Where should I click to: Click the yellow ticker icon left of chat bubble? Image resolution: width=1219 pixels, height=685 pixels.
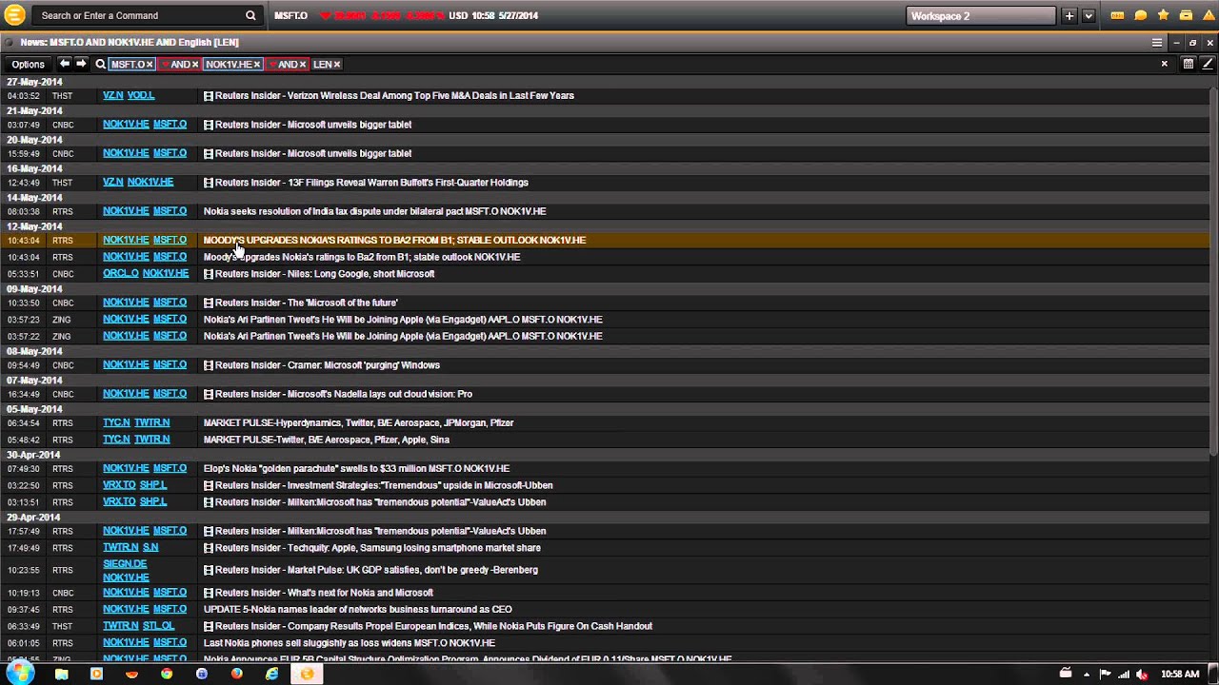[1117, 15]
